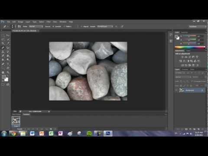
Task: Open the tool preset picker
Action: 5,26
